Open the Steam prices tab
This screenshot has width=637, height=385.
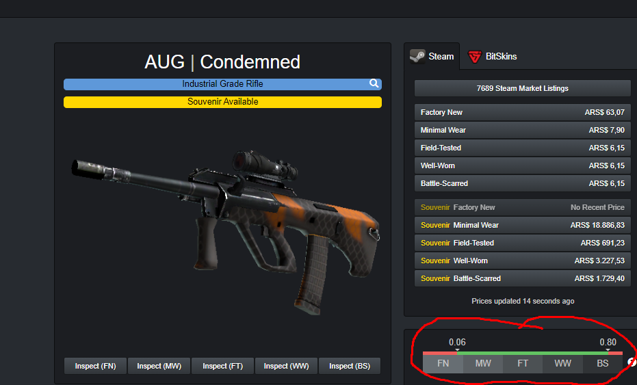point(432,57)
